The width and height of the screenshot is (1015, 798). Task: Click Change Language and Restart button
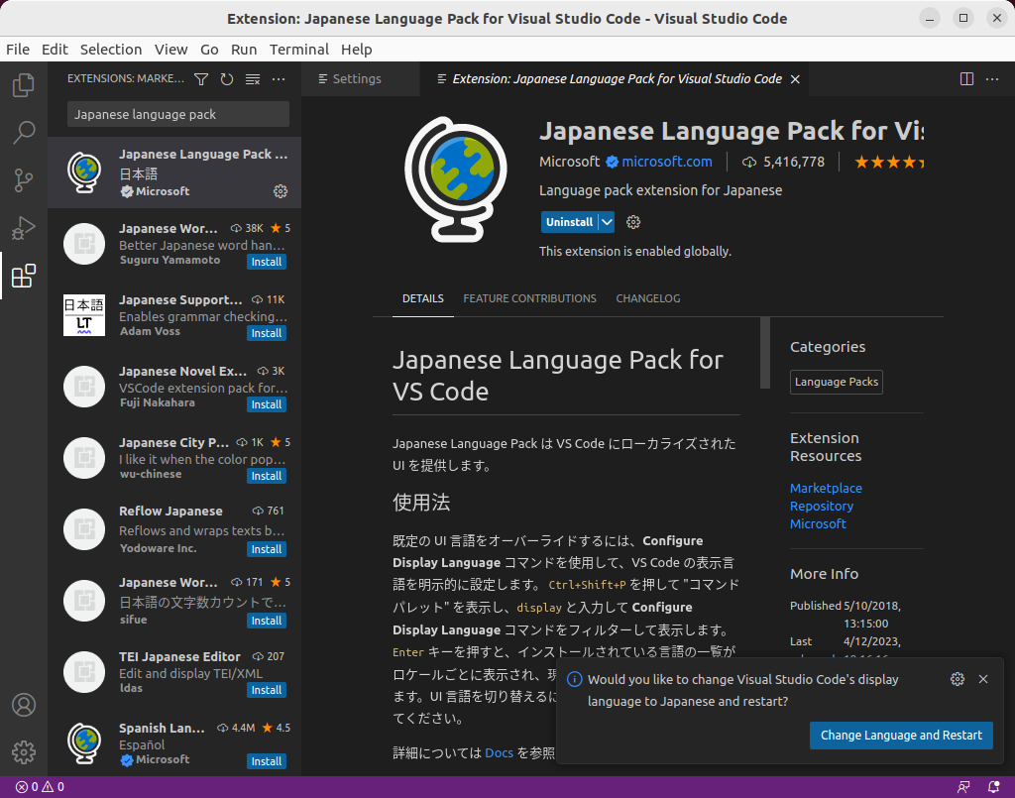pyautogui.click(x=901, y=736)
